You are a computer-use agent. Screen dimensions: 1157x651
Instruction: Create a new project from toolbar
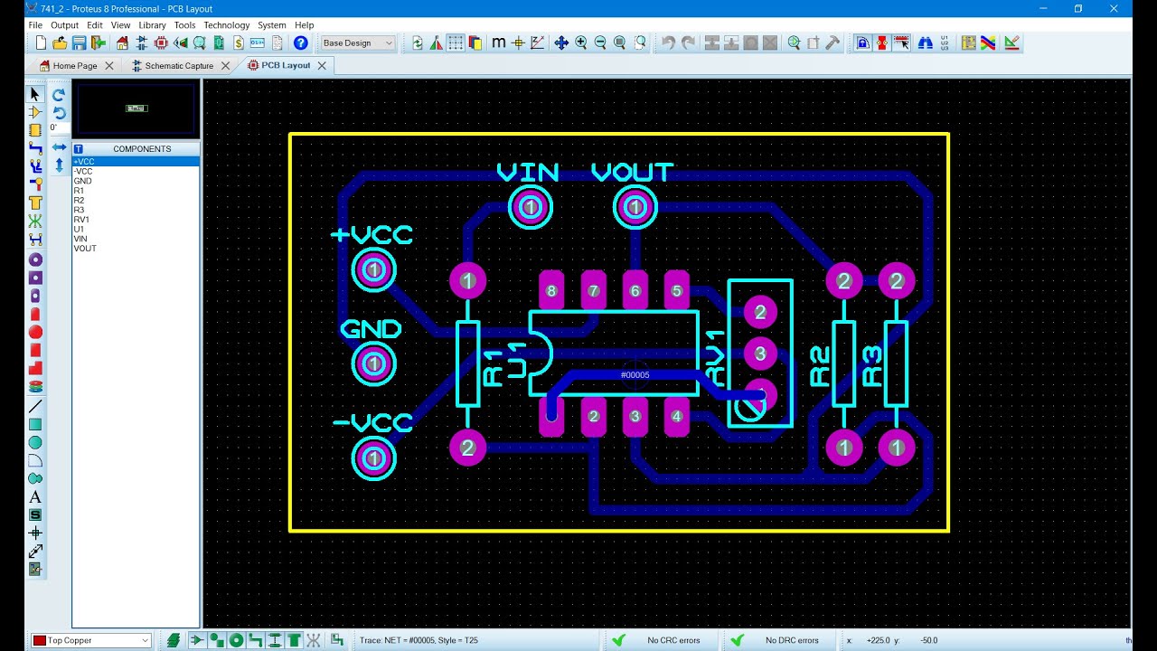41,42
